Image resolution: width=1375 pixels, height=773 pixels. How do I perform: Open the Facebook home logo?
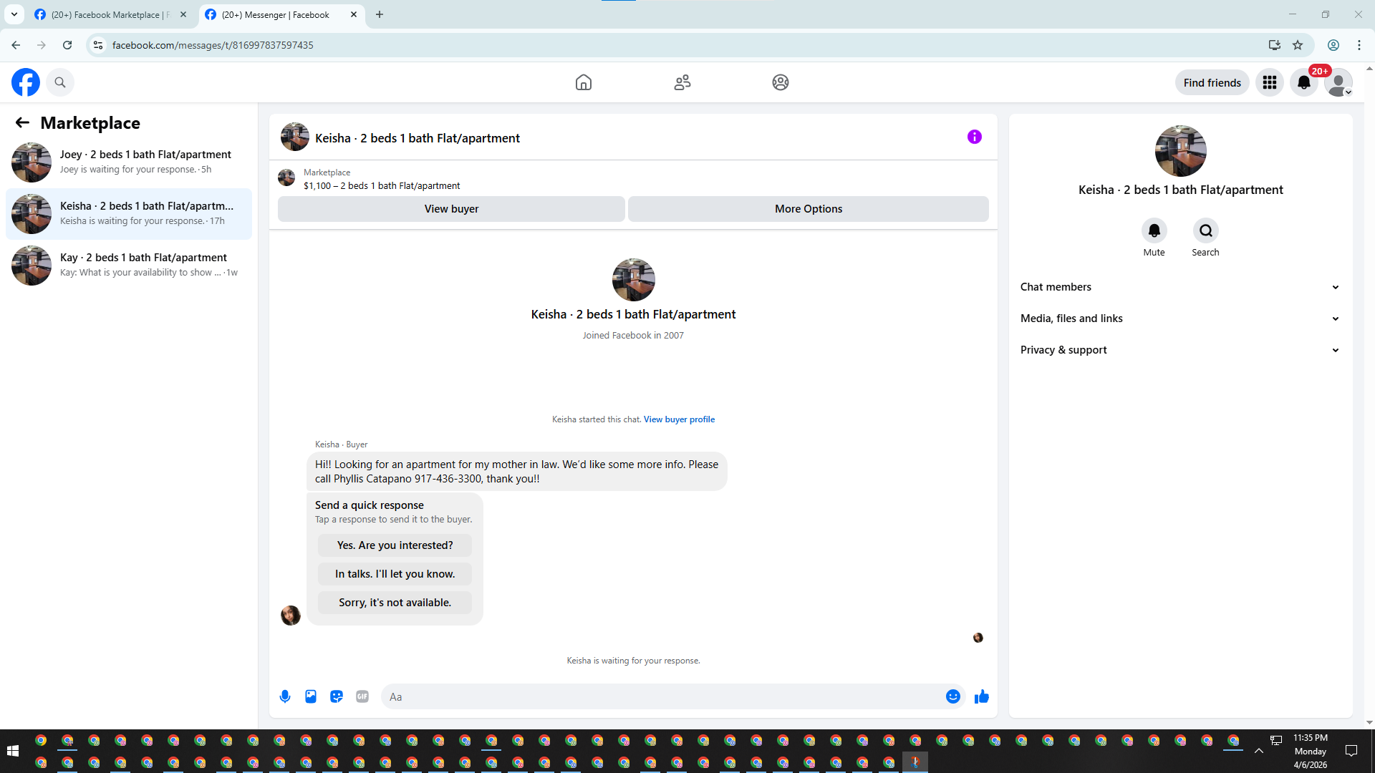[x=26, y=82]
